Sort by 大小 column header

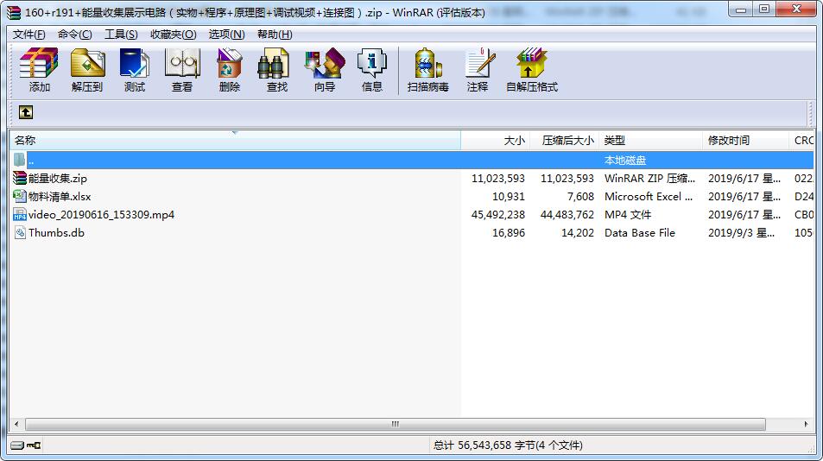(496, 140)
